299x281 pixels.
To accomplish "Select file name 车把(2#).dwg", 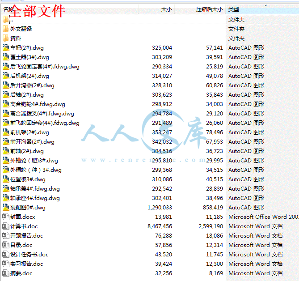I will coord(27,48).
